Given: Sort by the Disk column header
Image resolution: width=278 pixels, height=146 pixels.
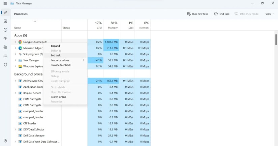Looking at the screenshot, I should (127, 25).
